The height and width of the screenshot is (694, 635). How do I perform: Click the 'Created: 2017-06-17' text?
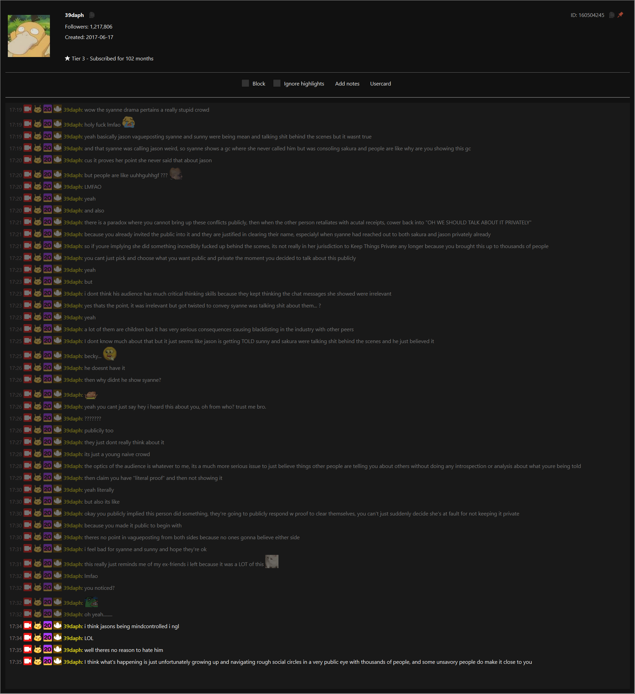[x=89, y=37]
